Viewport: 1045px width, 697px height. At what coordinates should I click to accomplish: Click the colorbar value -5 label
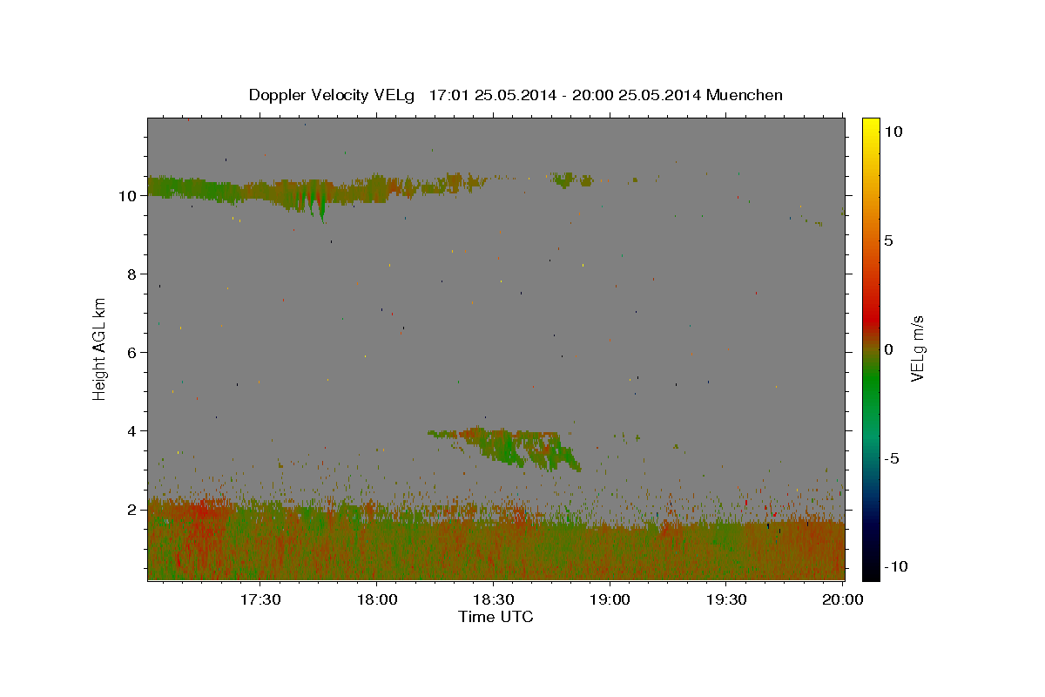coord(891,458)
